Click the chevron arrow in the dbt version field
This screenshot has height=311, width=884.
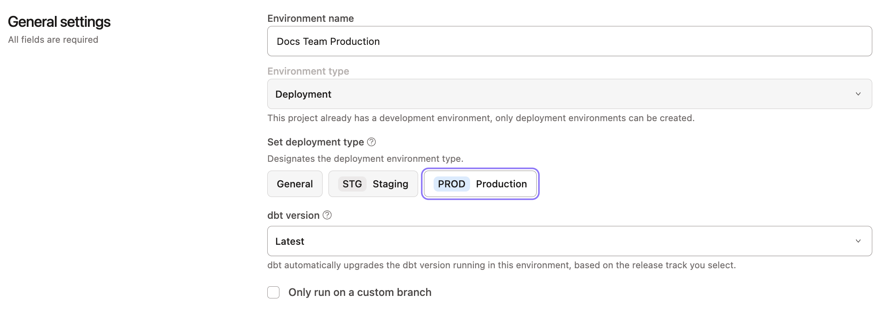click(x=858, y=241)
